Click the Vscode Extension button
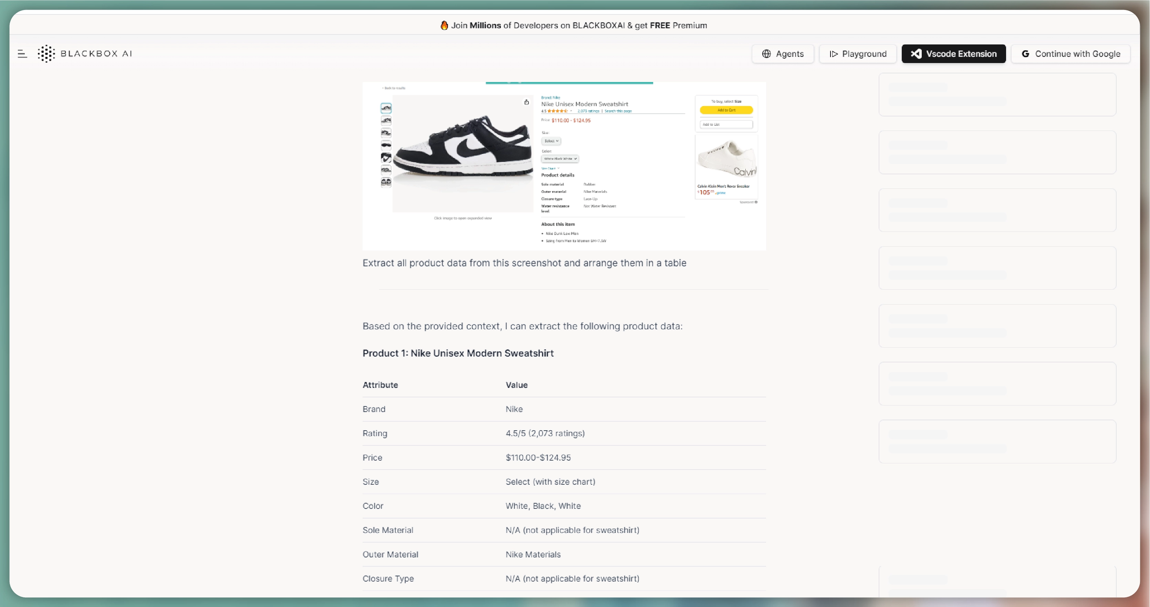This screenshot has width=1150, height=607. pyautogui.click(x=954, y=53)
